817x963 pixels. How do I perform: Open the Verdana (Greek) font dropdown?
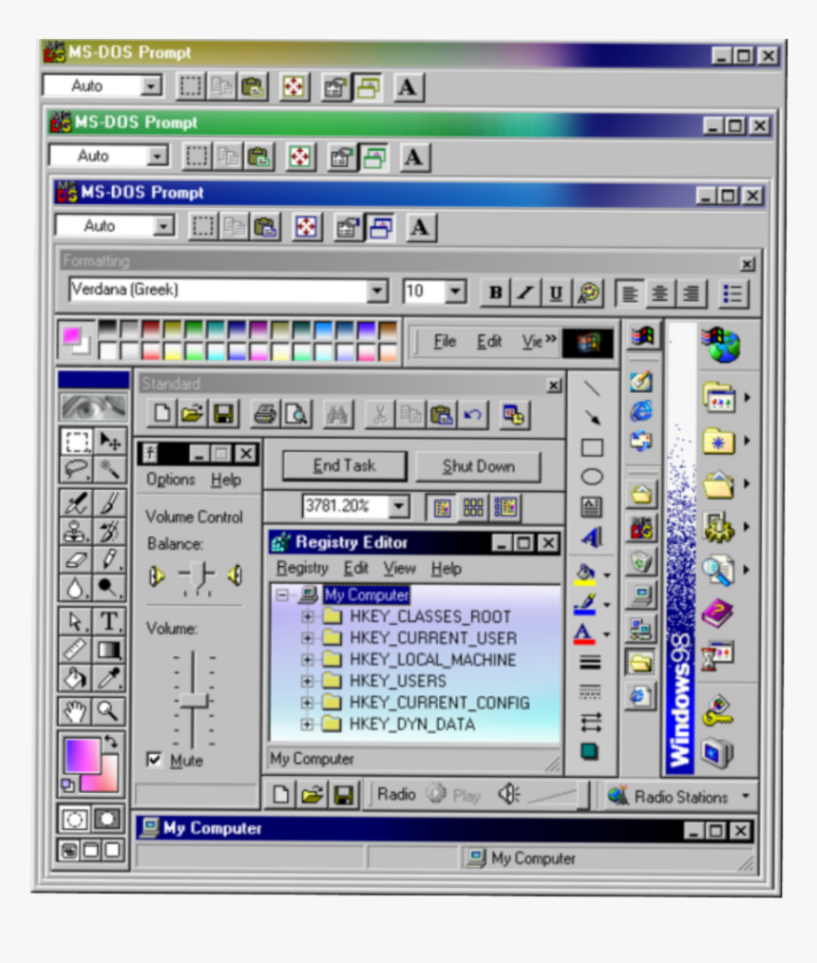[377, 292]
